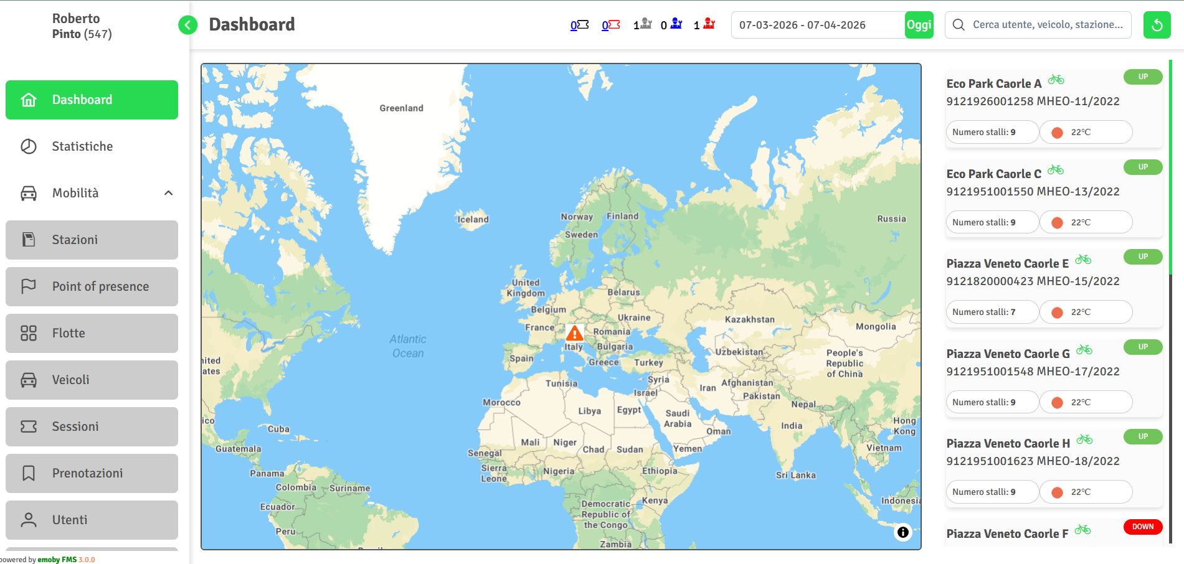The height and width of the screenshot is (564, 1184).
Task: Click DOWN status badge of Caorle F
Action: [1143, 527]
